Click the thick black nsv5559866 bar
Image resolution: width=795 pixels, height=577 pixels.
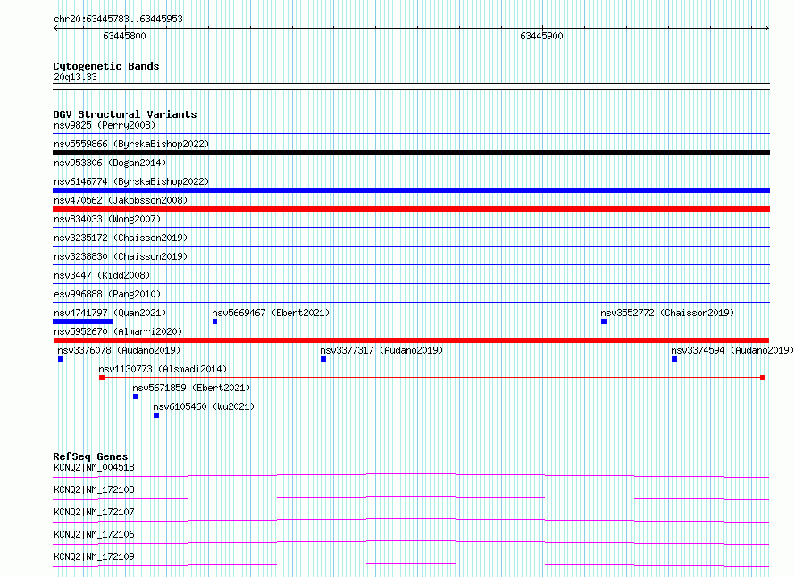point(411,153)
